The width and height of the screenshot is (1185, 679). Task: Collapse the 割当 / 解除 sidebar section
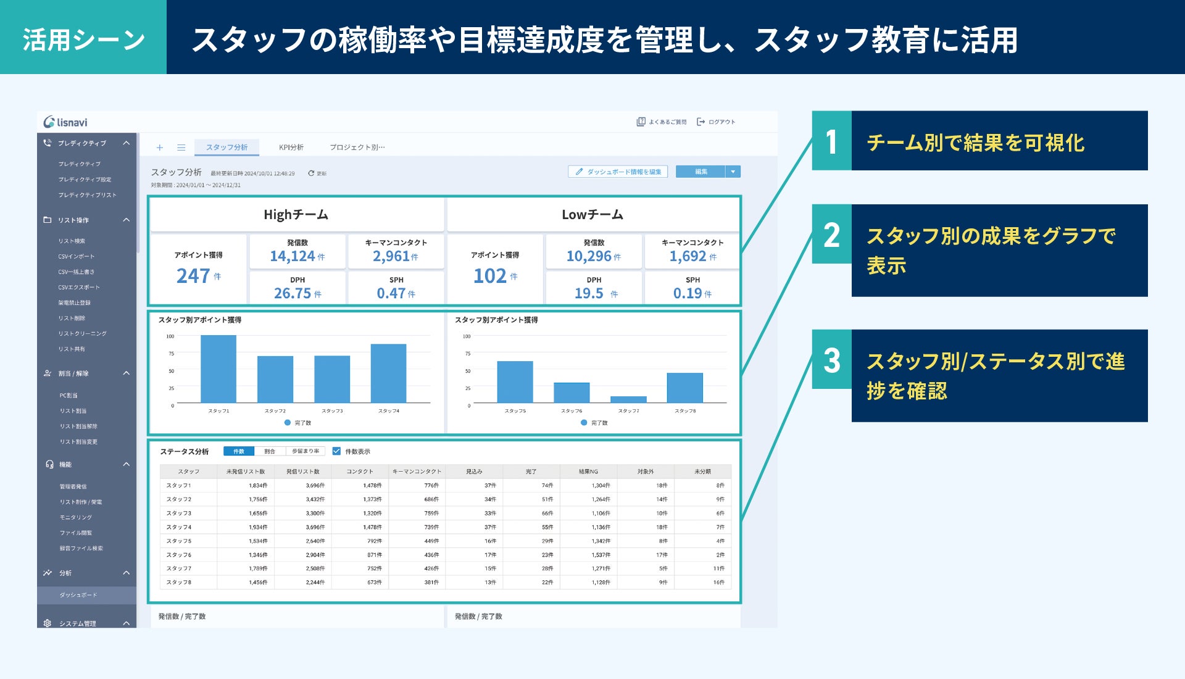127,373
